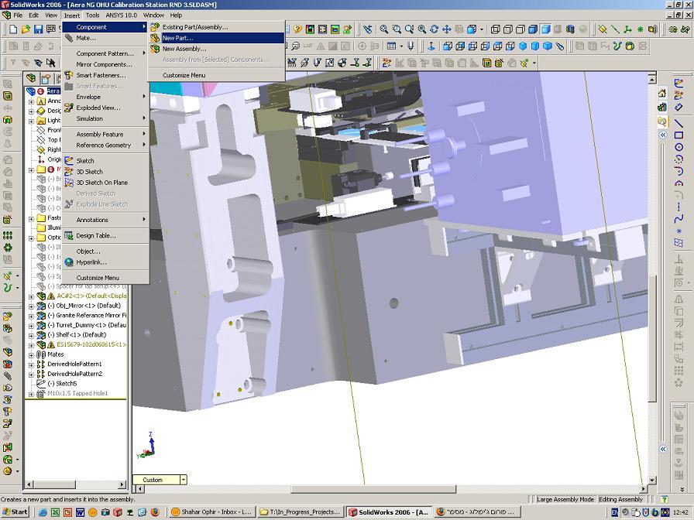
Task: Click the Open folder icon in toolbar
Action: coord(26,29)
